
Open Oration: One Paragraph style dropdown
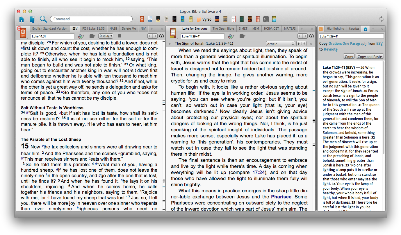(x=347, y=44)
